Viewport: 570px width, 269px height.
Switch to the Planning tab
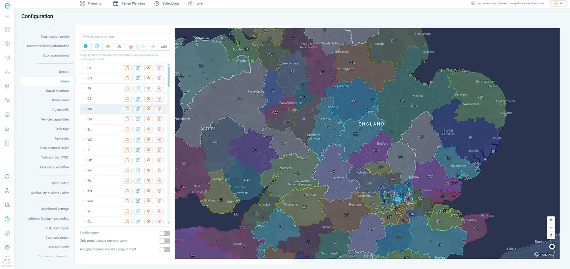click(x=91, y=3)
